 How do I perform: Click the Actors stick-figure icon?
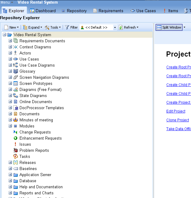click(x=16, y=53)
